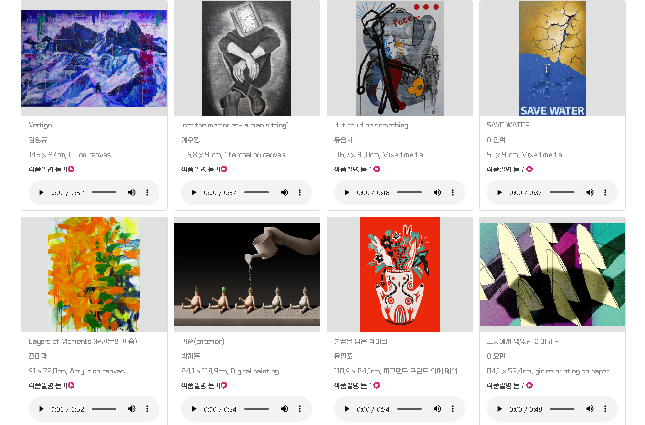Open more options on 기준(criterion) player

[x=300, y=409]
